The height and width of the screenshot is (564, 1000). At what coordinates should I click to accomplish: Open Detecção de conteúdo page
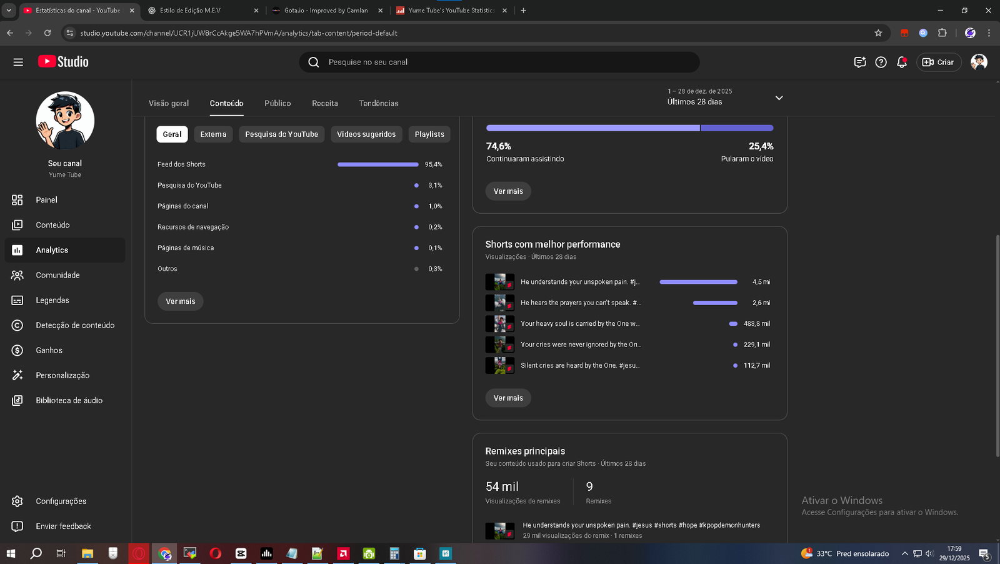(x=75, y=325)
